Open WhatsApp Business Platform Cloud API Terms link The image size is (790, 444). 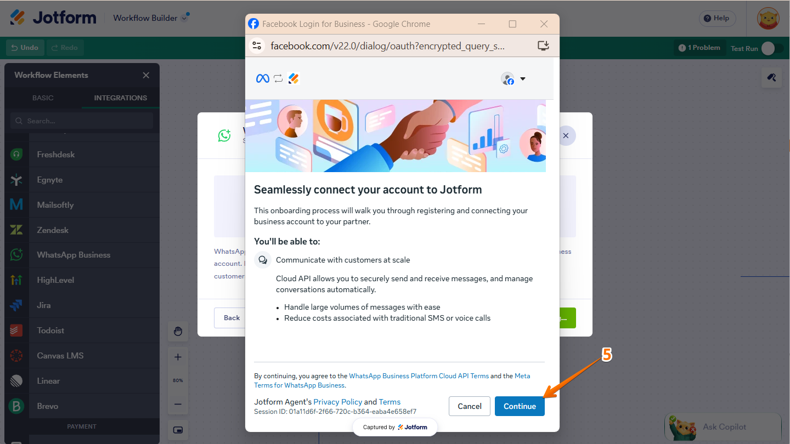point(419,376)
